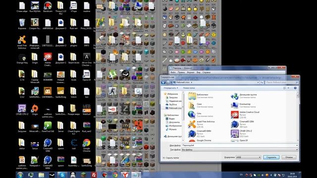Open the Справка menu in Notepad
Image resolution: width=317 pixels, height=178 pixels.
[207, 72]
